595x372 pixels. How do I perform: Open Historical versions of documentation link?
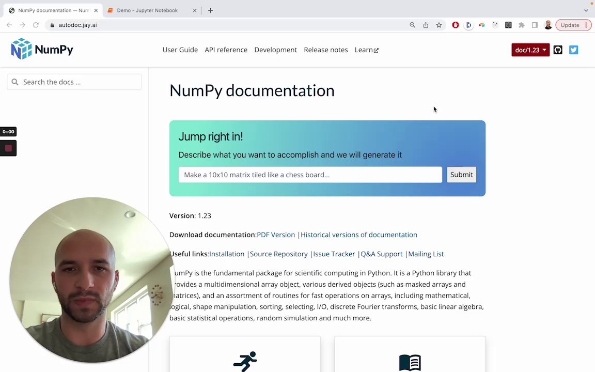click(358, 235)
